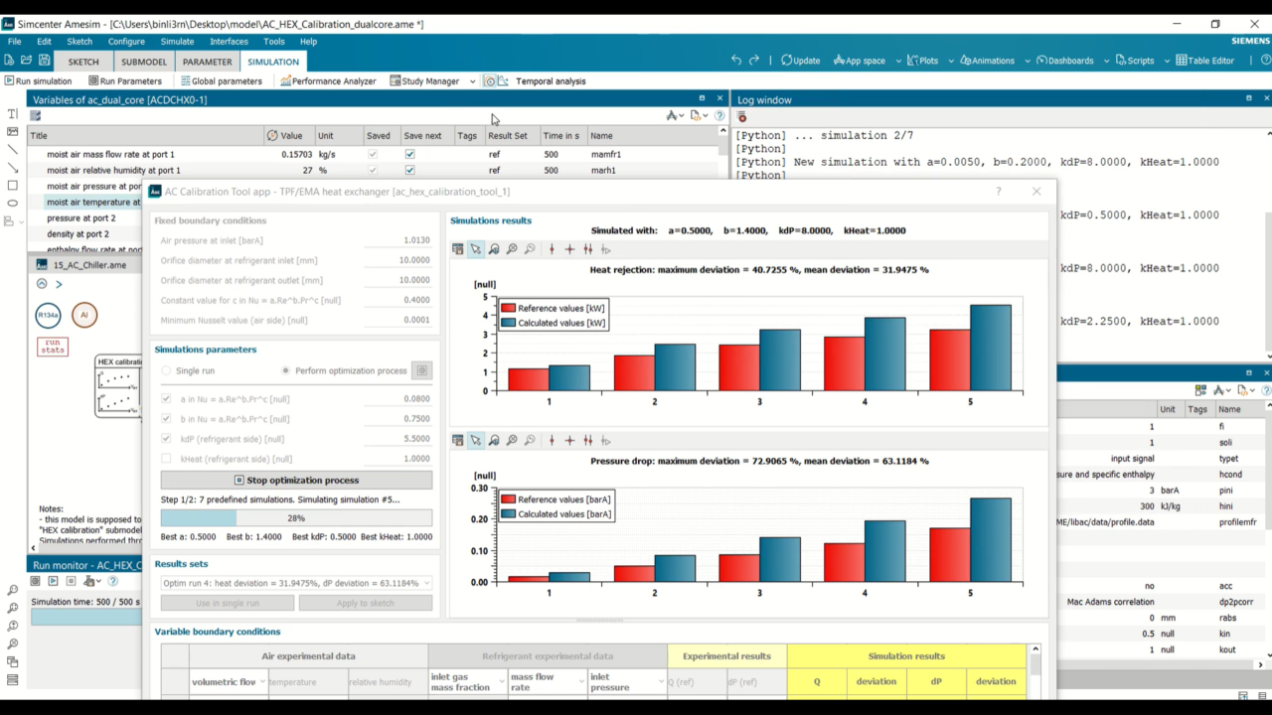Click the Temporal analysis clock icon
Screen dimensions: 1272x715
tap(489, 81)
